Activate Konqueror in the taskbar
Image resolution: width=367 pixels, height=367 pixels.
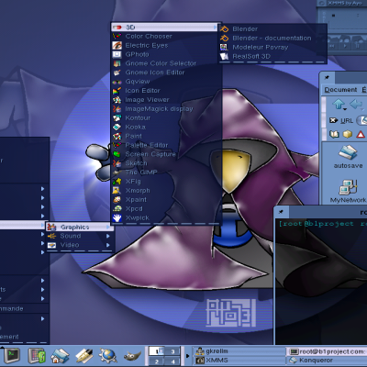point(327,361)
